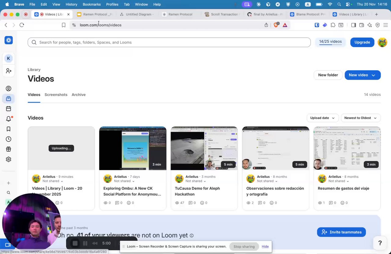The width and height of the screenshot is (391, 254).
Task: Expand Not shared on TuCausa Demo video
Action: [196, 181]
